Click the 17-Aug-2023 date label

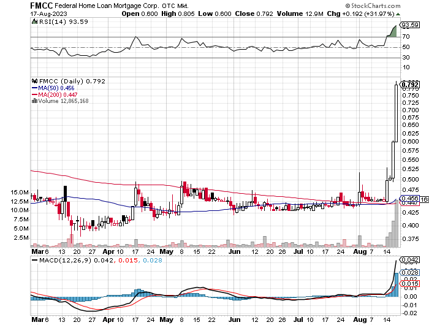[48, 13]
